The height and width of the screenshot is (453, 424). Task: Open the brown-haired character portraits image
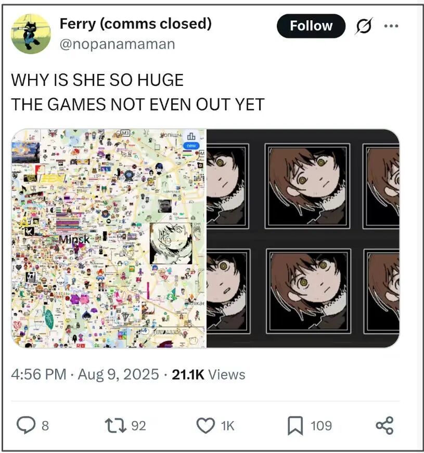pos(303,238)
